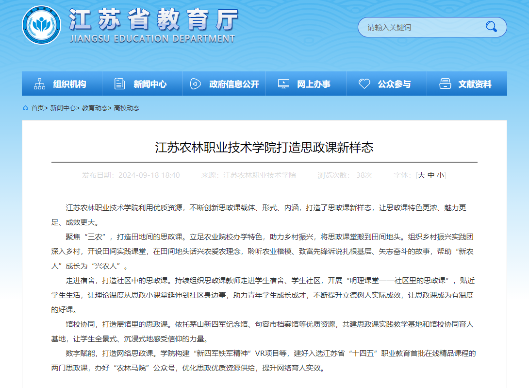This screenshot has width=529, height=388.
Task: Focus the keyword search input field
Action: [417, 27]
